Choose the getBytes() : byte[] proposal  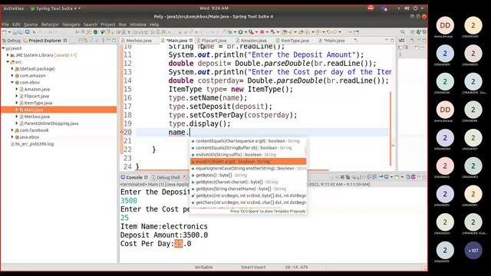[x=248, y=176]
